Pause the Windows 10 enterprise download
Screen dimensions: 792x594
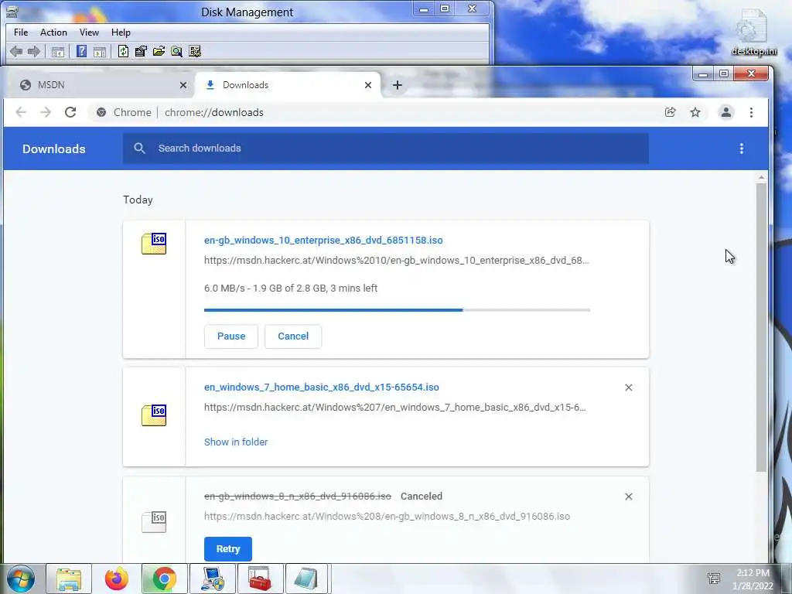coord(230,336)
